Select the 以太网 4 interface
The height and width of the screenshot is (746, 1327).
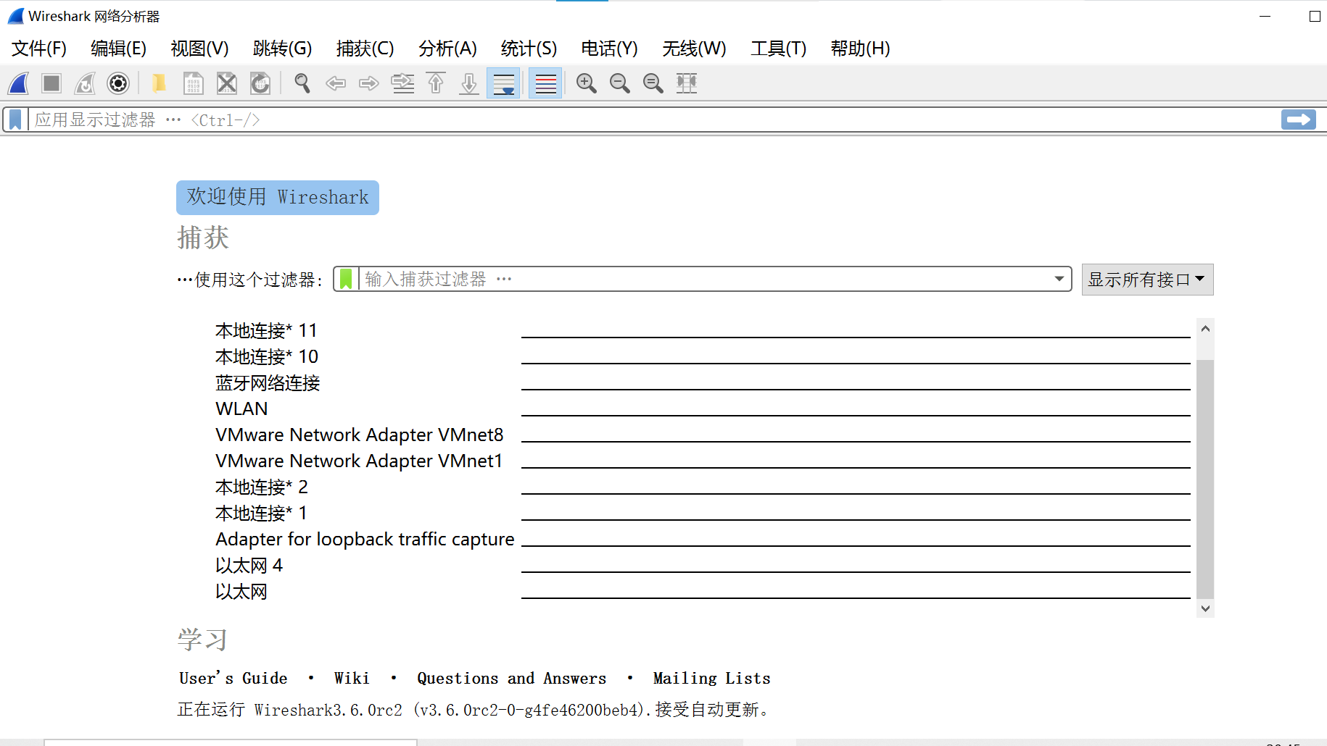pos(703,566)
